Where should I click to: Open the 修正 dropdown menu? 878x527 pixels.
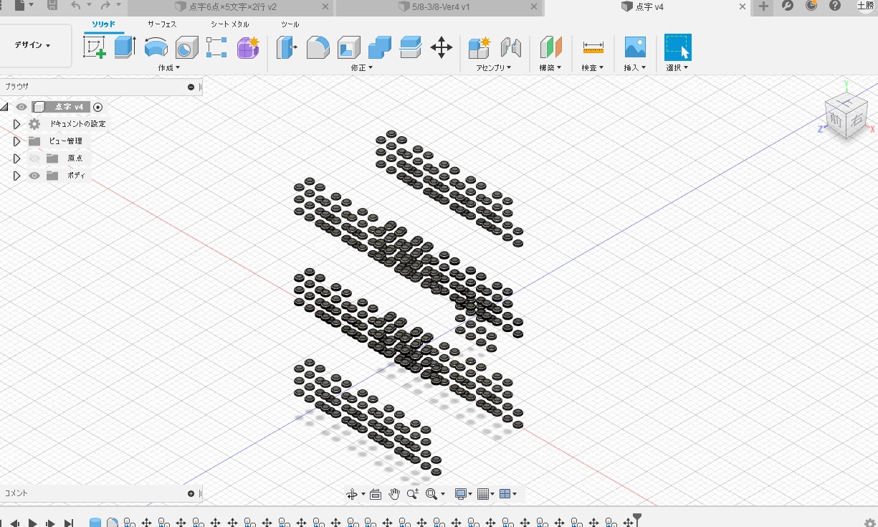pos(361,68)
